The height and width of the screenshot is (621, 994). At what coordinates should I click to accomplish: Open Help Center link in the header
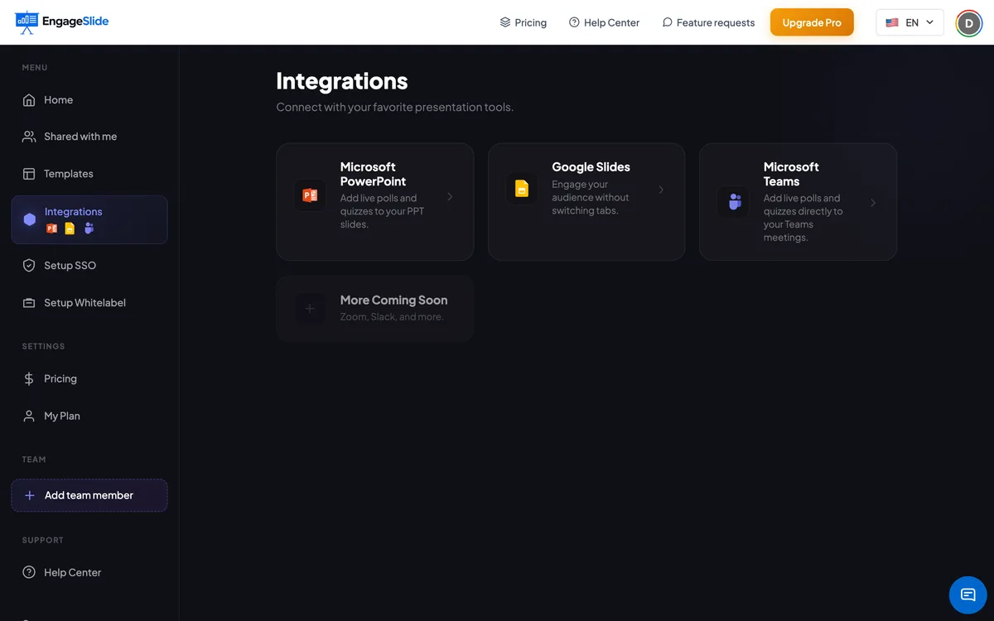[604, 22]
